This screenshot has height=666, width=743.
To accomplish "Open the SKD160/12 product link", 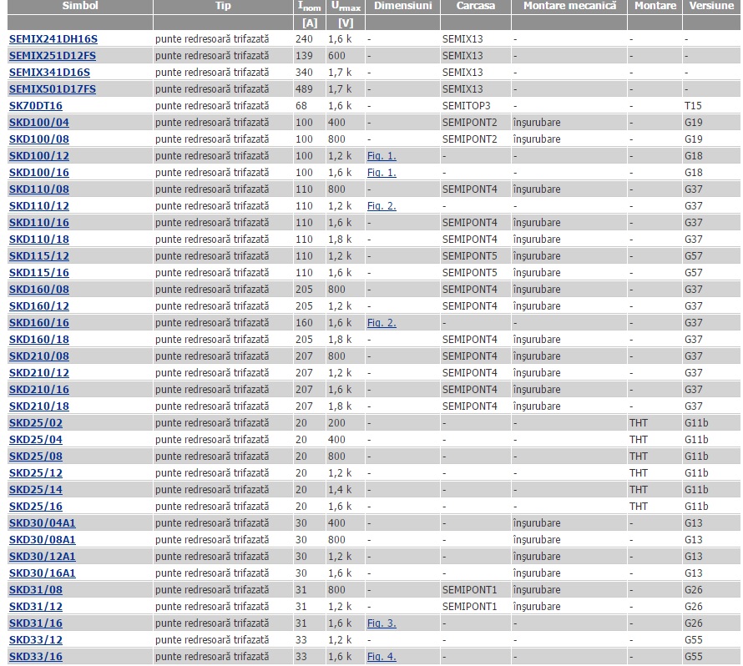I will tap(39, 306).
